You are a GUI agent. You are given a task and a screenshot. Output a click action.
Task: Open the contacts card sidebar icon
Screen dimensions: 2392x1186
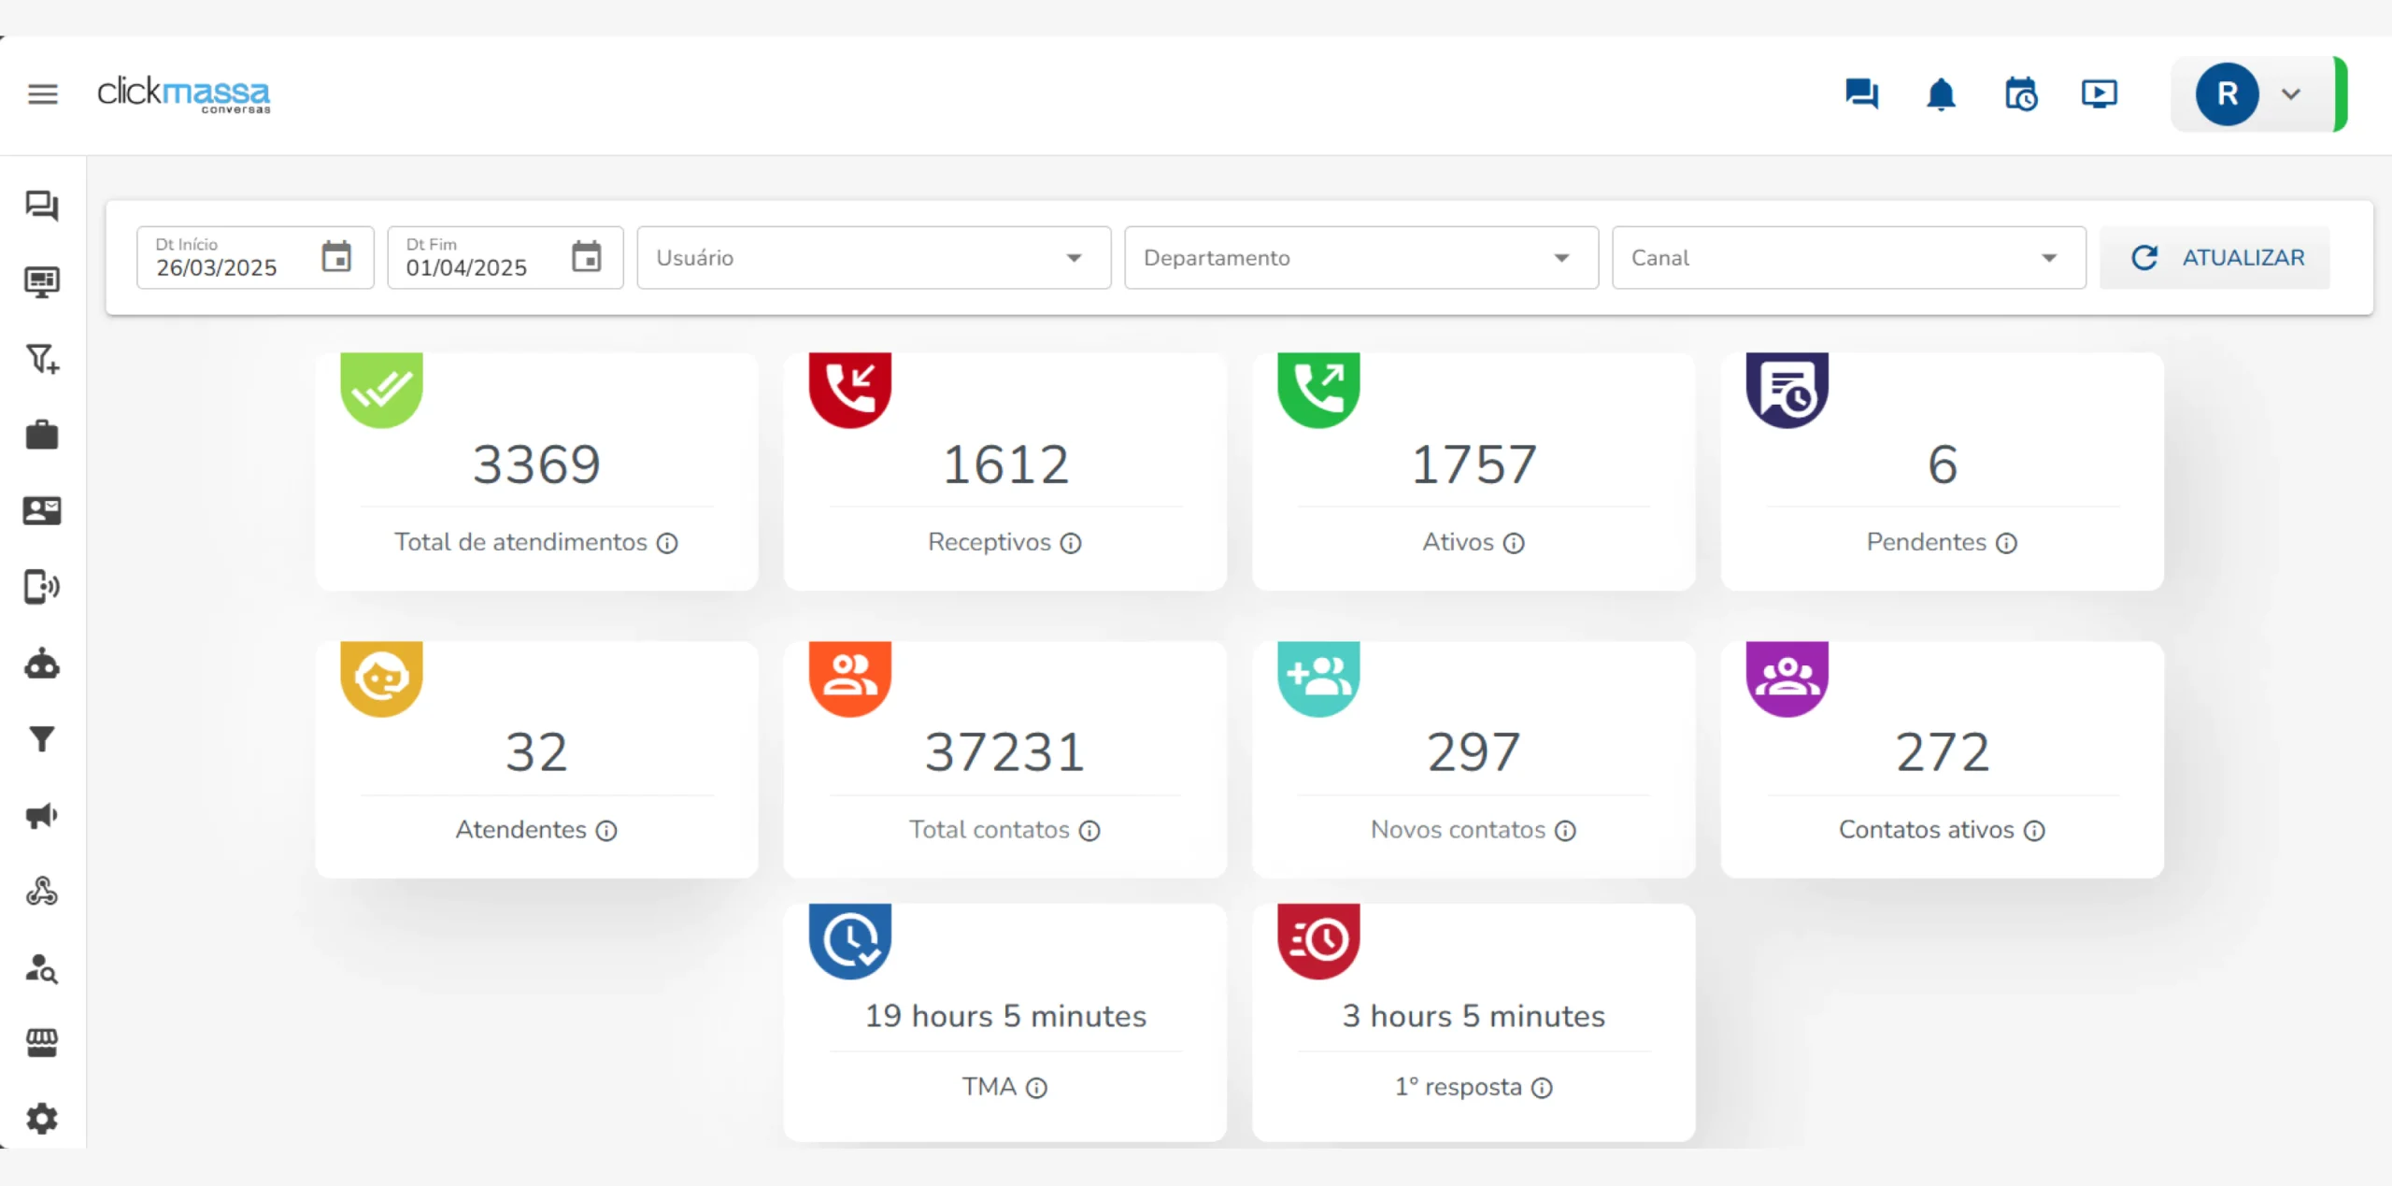tap(42, 510)
